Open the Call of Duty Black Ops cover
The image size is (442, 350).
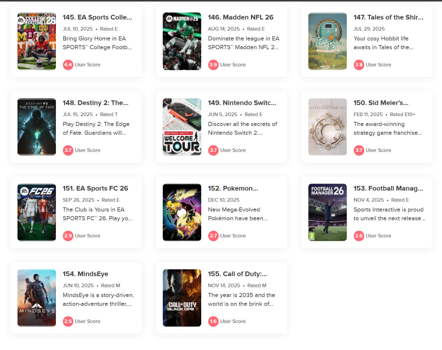pyautogui.click(x=182, y=298)
